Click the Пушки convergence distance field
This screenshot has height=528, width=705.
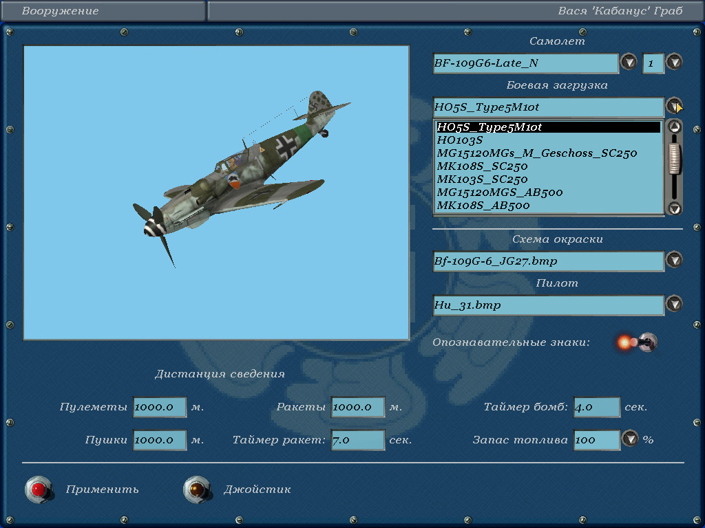(x=160, y=440)
